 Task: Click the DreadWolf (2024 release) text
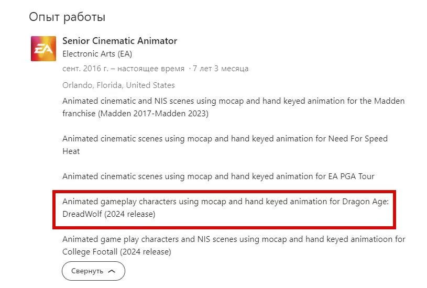click(108, 214)
